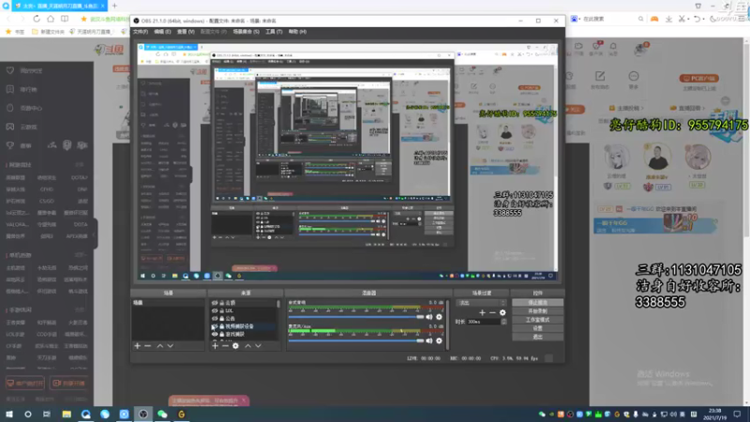Image resolution: width=750 pixels, height=422 pixels.
Task: Reload the browser page
Action: pyautogui.click(x=37, y=19)
